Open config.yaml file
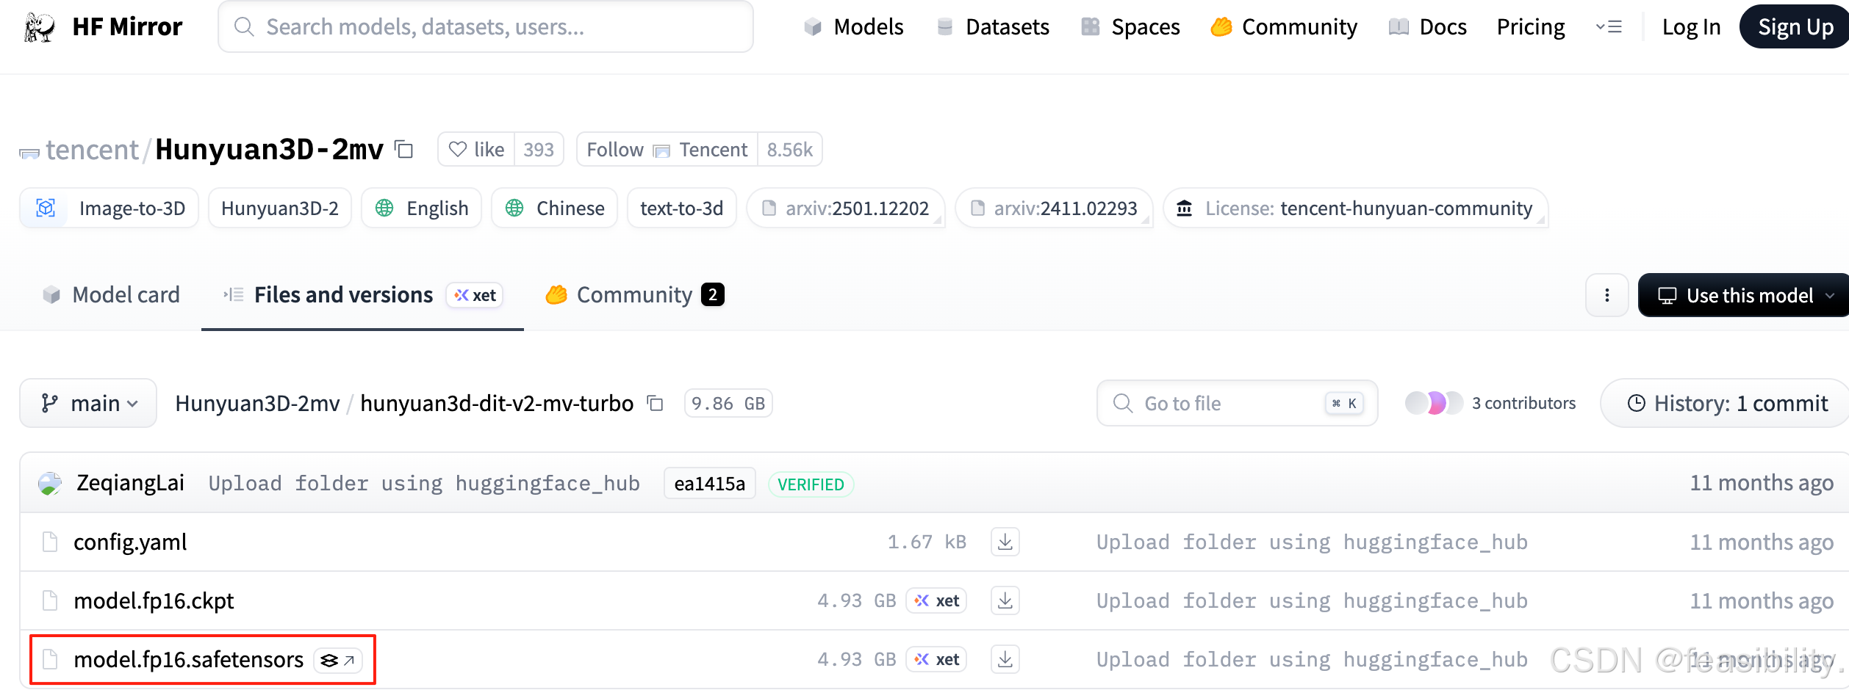 pos(130,542)
